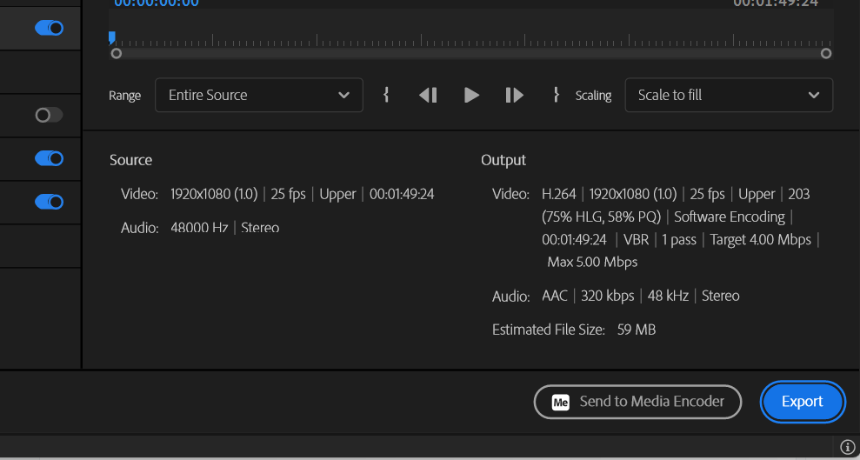Click the right out-point circle handle
Screen dimensions: 860x460
click(x=826, y=53)
